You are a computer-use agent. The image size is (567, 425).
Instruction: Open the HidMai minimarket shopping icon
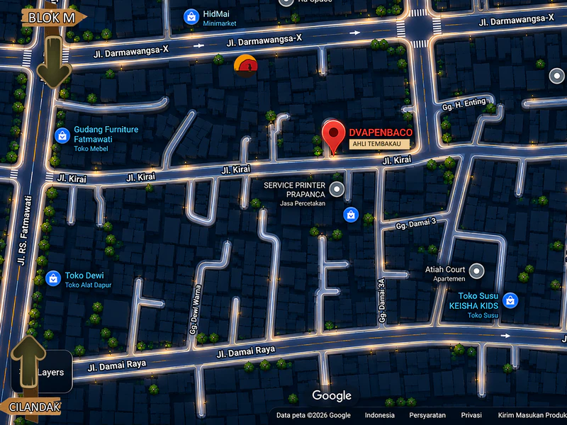[x=191, y=17]
